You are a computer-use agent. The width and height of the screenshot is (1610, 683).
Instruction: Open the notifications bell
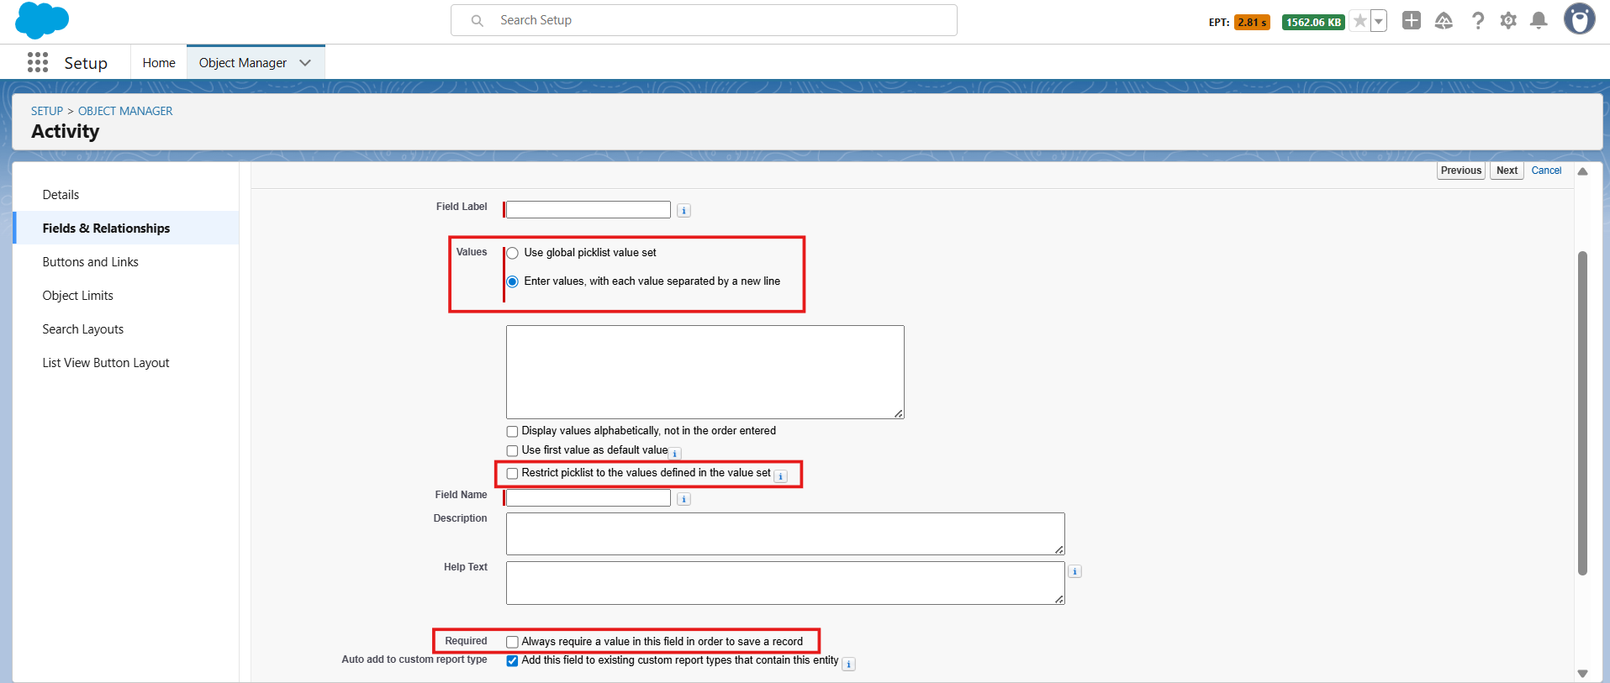[1539, 20]
